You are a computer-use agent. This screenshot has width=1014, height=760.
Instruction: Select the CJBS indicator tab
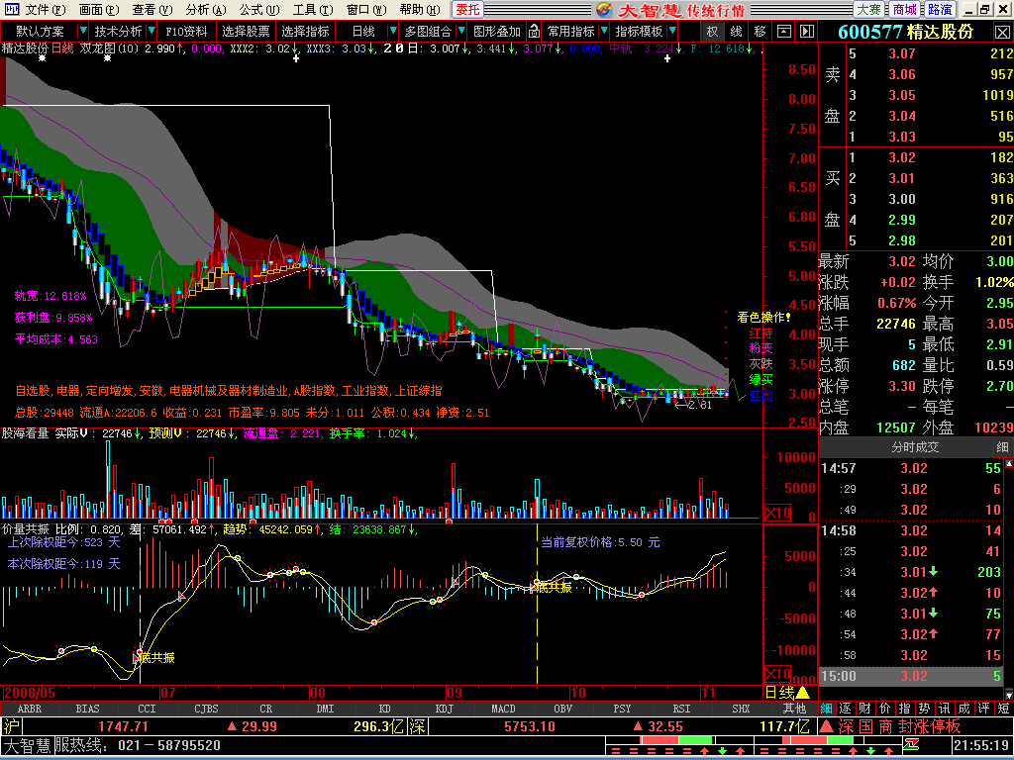206,709
